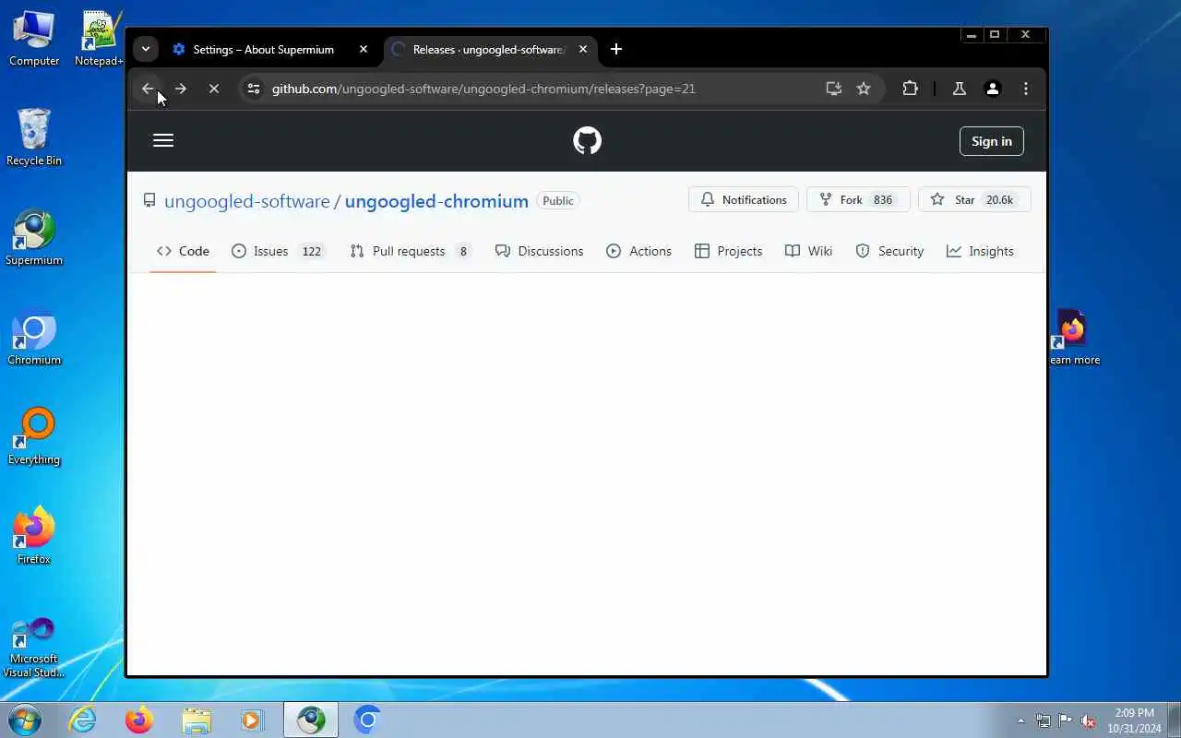Select the Firefox desktop shortcut
This screenshot has width=1181, height=738.
coord(34,536)
